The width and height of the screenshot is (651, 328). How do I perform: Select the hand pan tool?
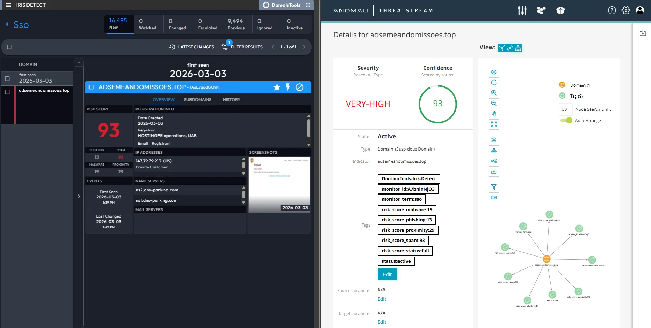click(x=494, y=114)
